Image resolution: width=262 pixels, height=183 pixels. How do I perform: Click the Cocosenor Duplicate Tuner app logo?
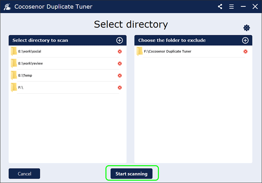pos(7,7)
